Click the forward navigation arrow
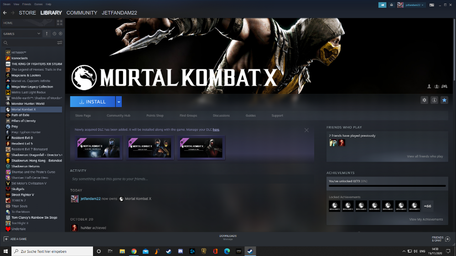The width and height of the screenshot is (456, 256). click(x=12, y=13)
